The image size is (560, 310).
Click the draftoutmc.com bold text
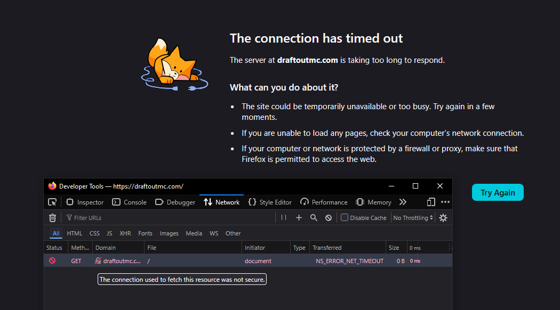pos(308,60)
